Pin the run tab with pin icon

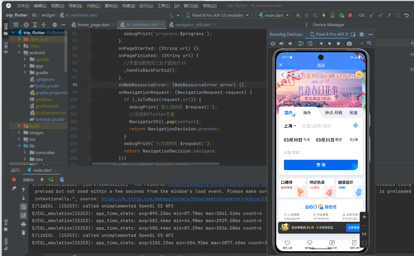(x=14, y=189)
